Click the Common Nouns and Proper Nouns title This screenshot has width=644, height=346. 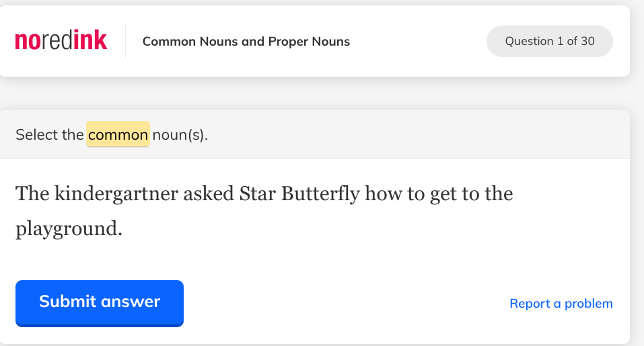coord(246,42)
